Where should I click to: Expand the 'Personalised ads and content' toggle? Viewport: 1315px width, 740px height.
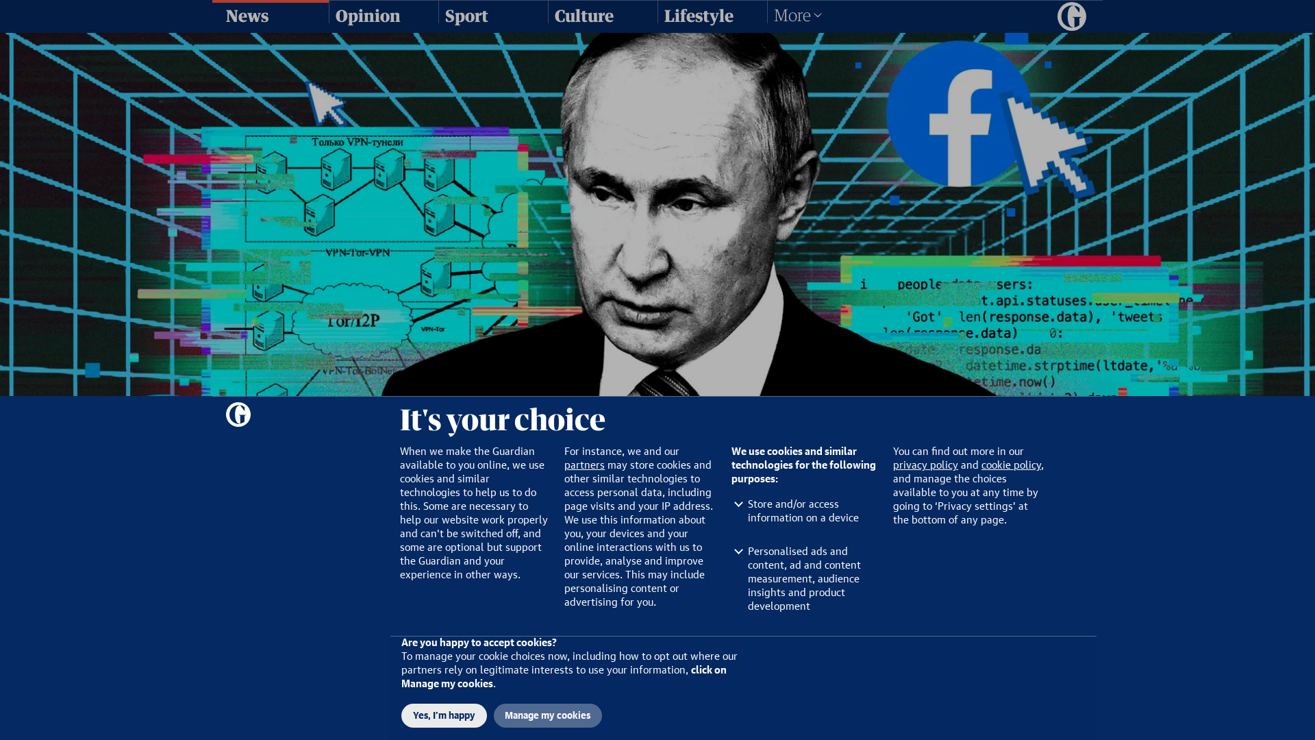tap(739, 550)
